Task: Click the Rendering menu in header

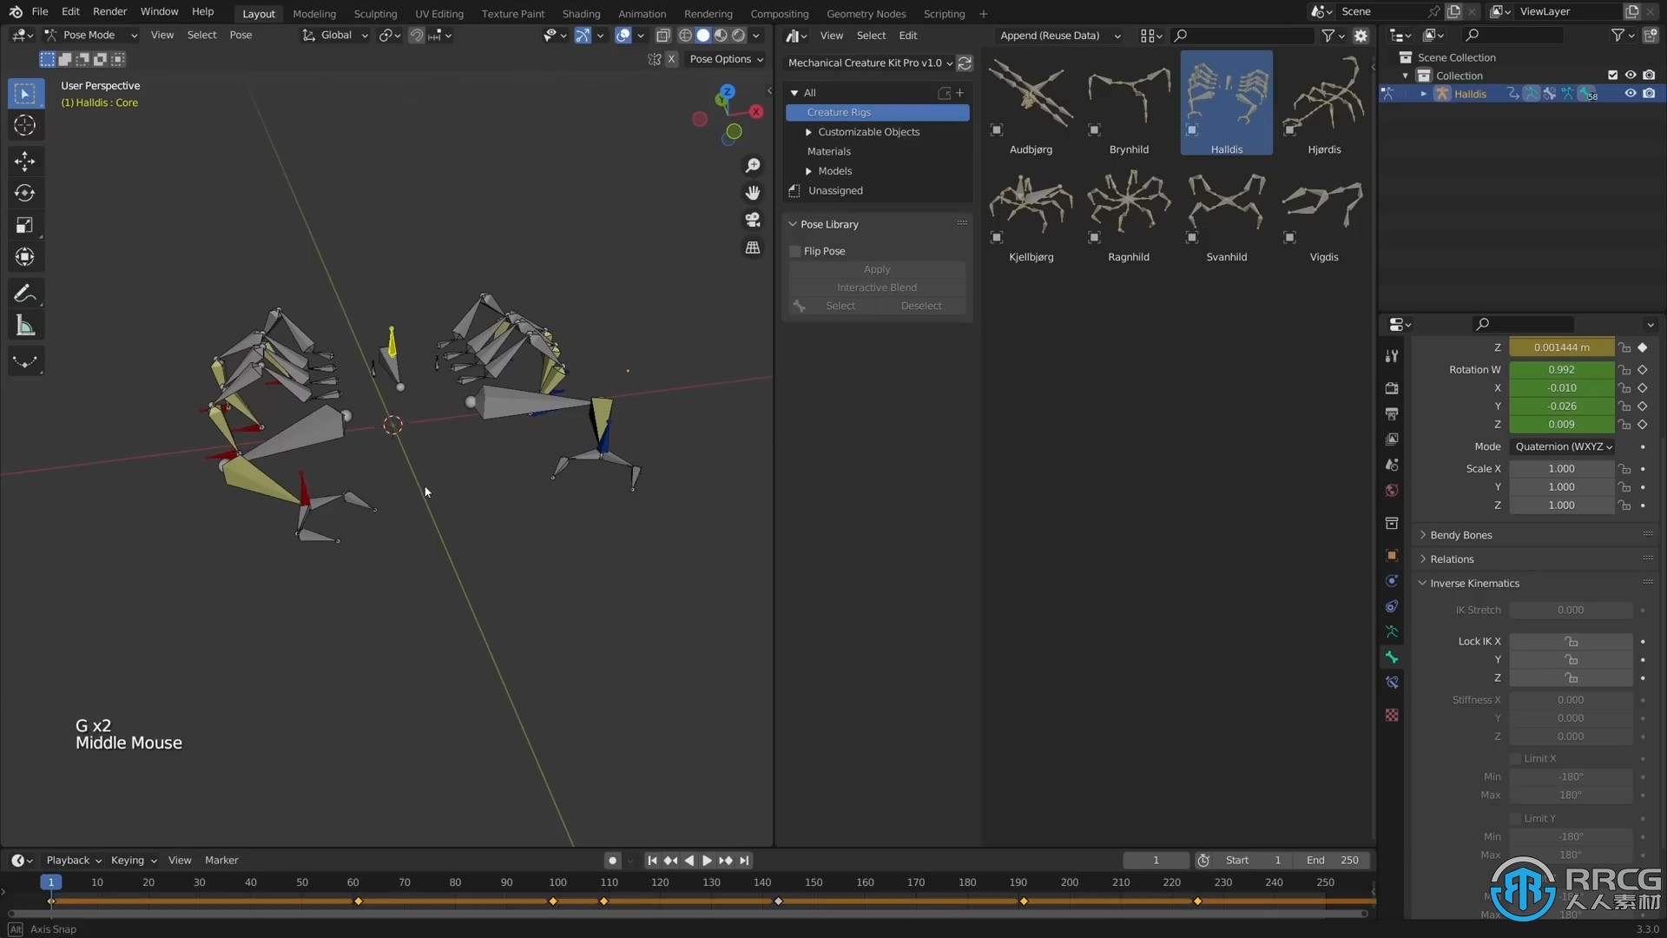Action: 708,13
